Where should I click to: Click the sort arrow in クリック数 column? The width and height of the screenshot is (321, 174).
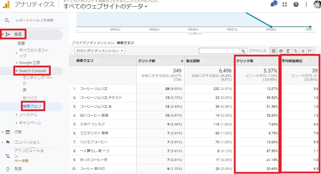[182, 61]
